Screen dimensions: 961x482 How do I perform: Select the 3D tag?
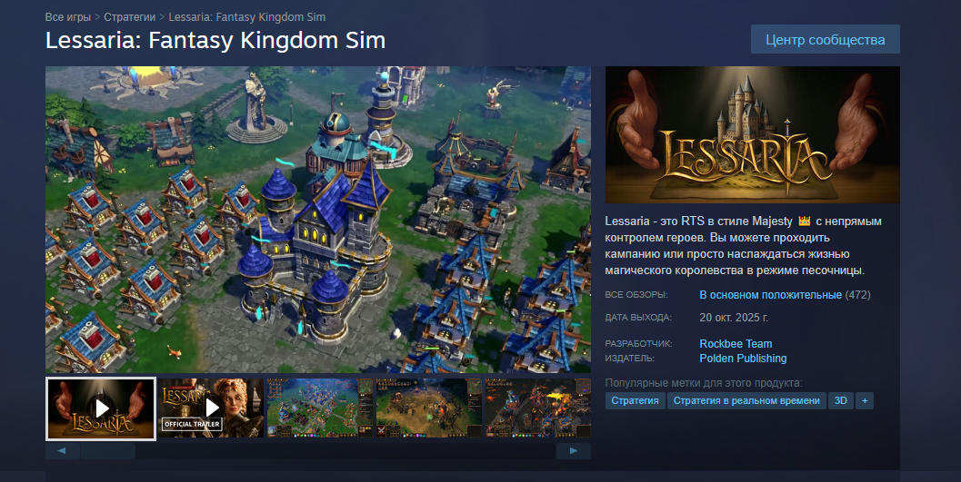pos(841,400)
